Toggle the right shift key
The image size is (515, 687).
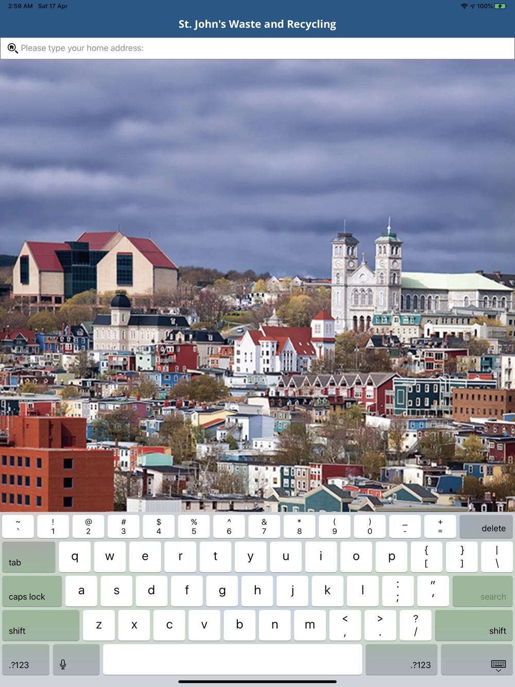pyautogui.click(x=474, y=625)
